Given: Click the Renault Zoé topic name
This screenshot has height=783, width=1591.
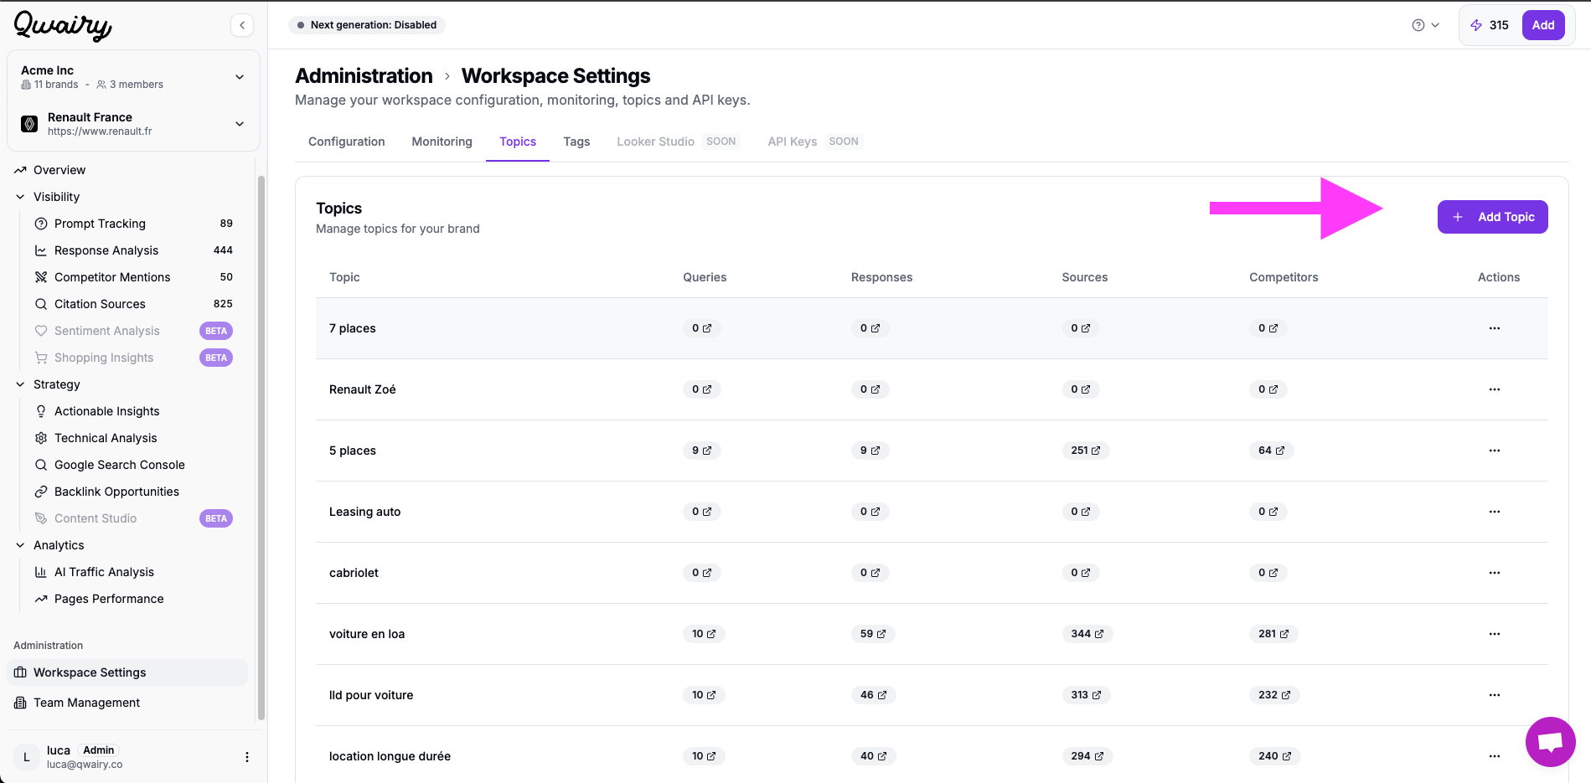Looking at the screenshot, I should click(362, 389).
